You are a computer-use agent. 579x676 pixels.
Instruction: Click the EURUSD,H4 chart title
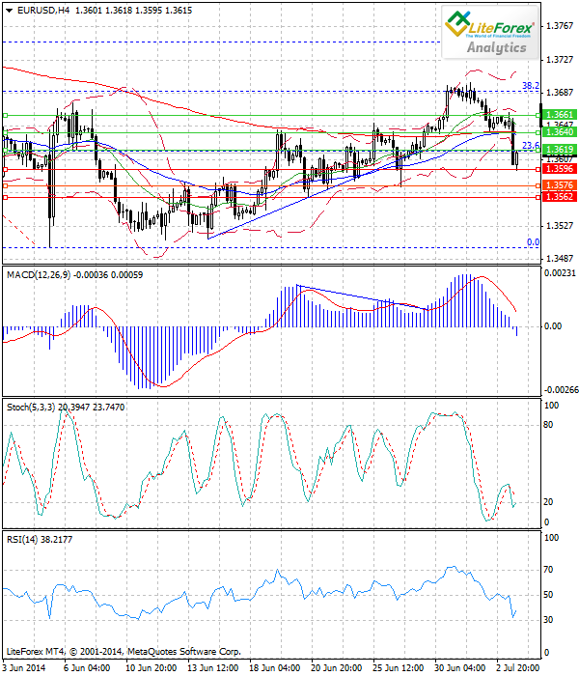click(x=39, y=9)
